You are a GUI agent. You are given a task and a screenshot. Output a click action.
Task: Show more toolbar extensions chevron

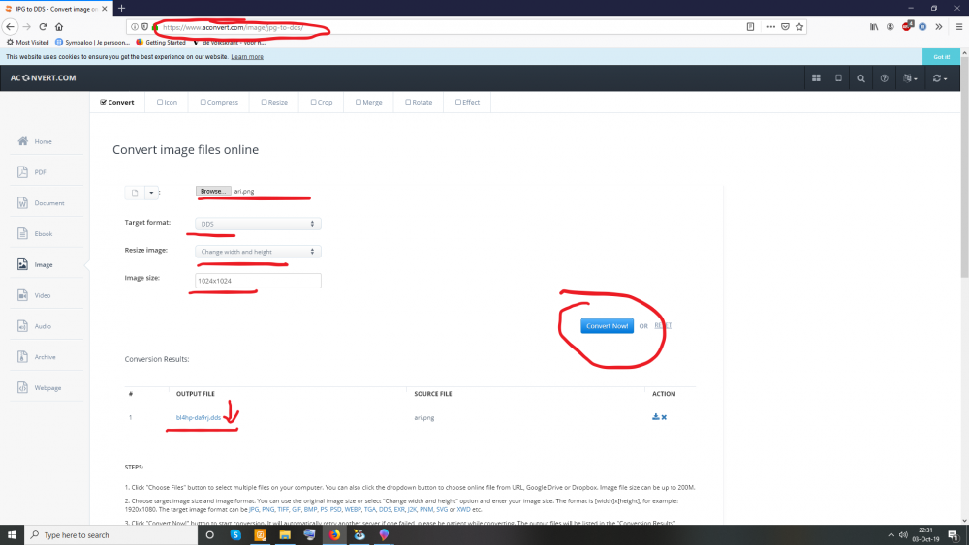[x=939, y=26]
